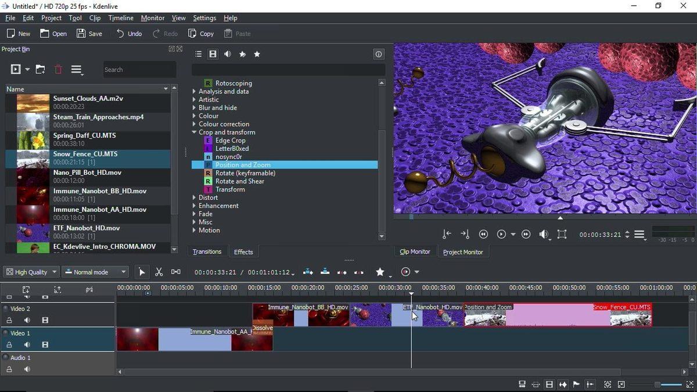Open the Timeline menu
This screenshot has height=392, width=697.
tap(120, 18)
